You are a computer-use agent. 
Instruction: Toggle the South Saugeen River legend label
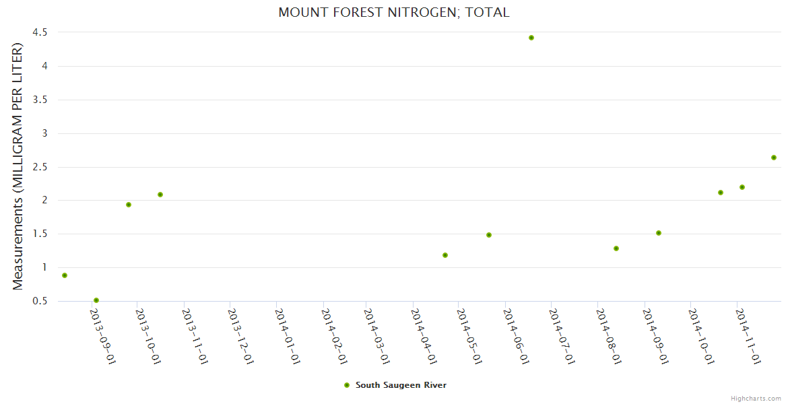[x=401, y=385]
